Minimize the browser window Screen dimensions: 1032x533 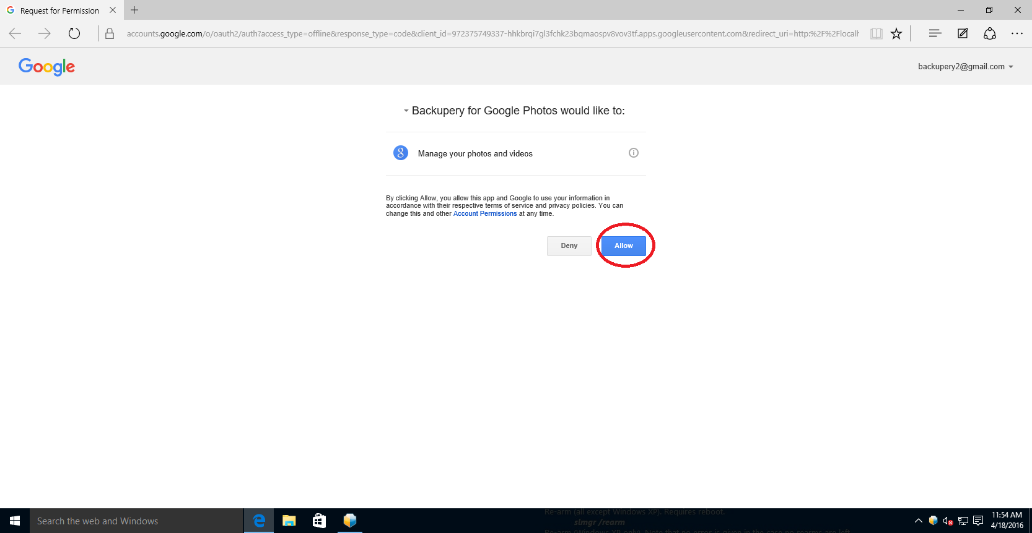pyautogui.click(x=961, y=10)
